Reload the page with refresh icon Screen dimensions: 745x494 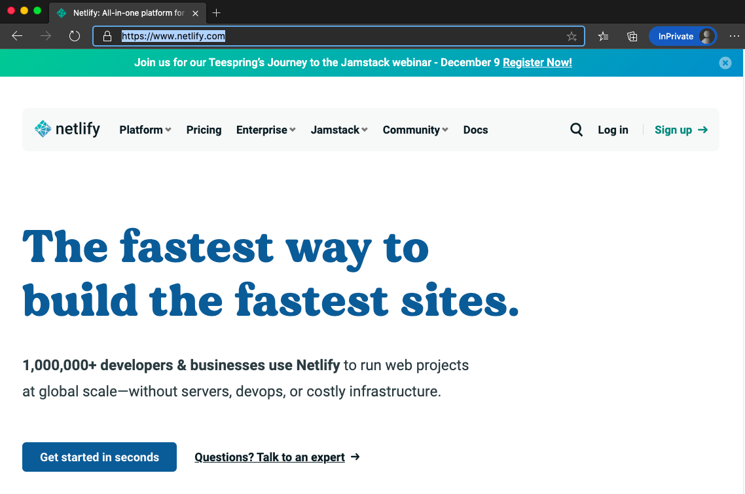click(75, 36)
